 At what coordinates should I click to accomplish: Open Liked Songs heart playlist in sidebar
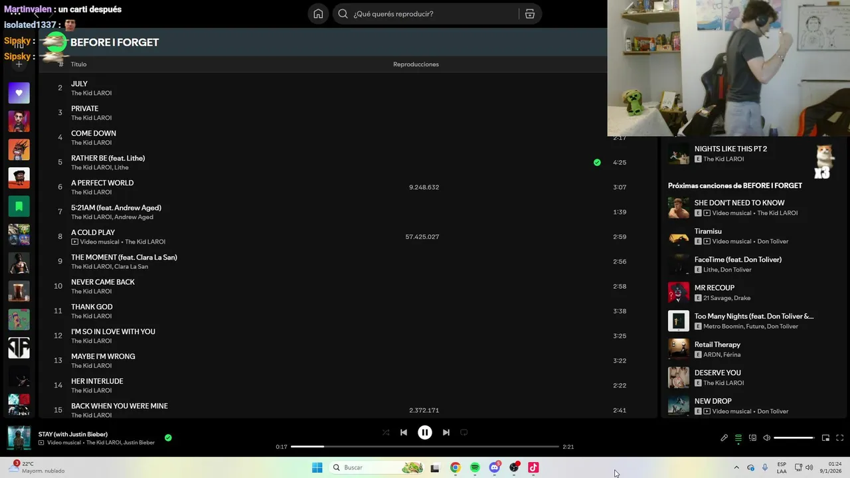point(19,93)
